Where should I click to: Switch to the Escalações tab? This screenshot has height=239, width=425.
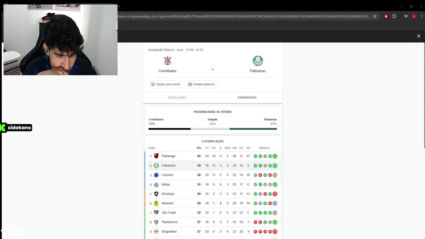[177, 98]
